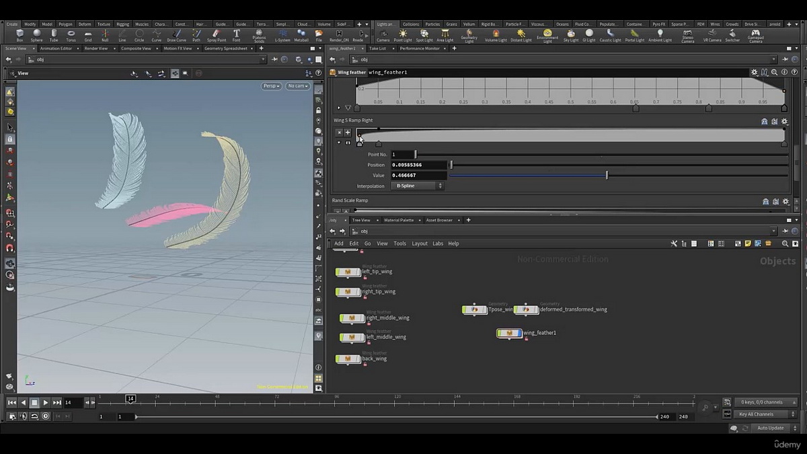Viewport: 807px width, 454px height.
Task: Toggle left flag of back_wing node
Action: [x=338, y=358]
